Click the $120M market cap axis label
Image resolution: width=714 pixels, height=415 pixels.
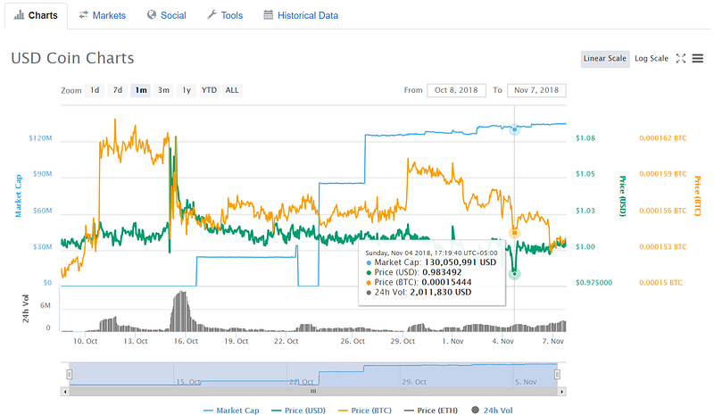tap(40, 138)
